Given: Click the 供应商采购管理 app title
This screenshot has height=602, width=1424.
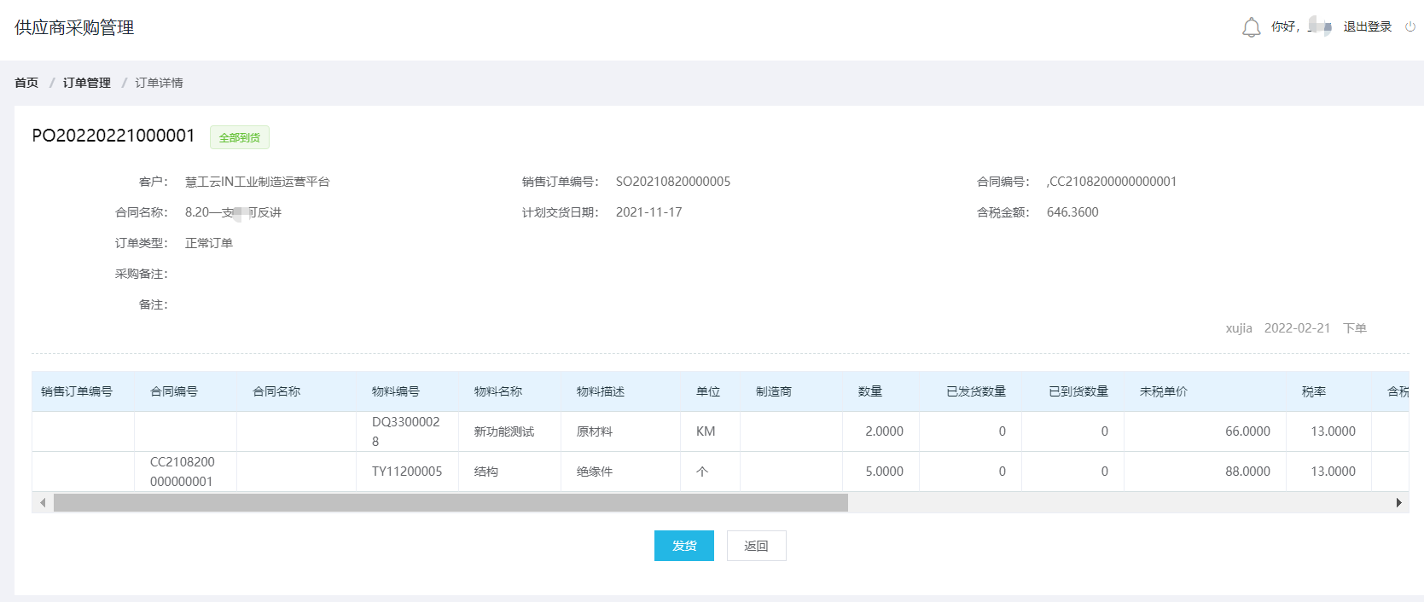Looking at the screenshot, I should 74,27.
